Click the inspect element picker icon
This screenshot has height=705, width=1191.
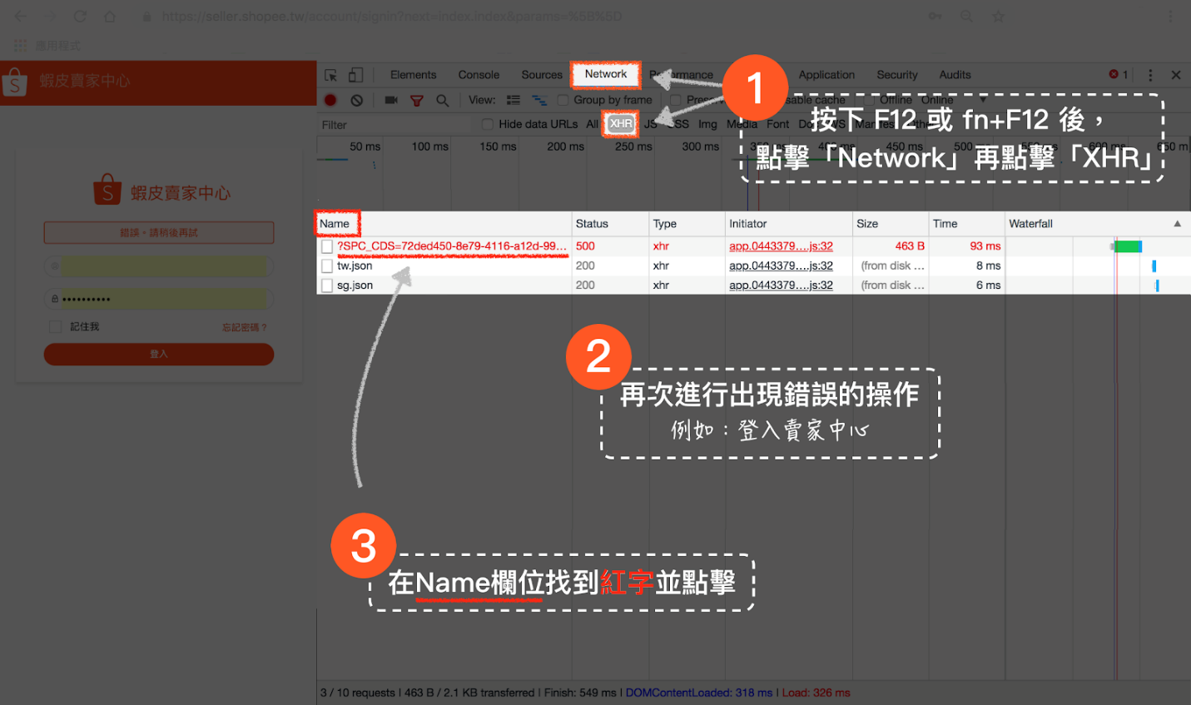pyautogui.click(x=330, y=75)
